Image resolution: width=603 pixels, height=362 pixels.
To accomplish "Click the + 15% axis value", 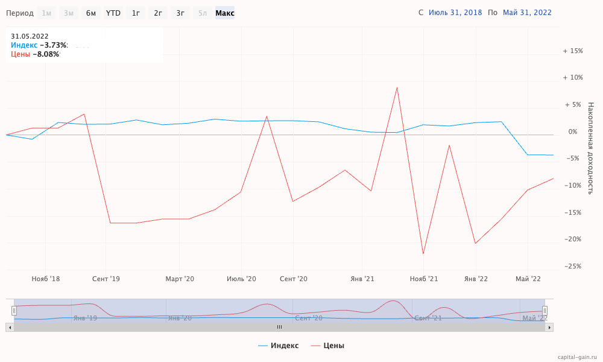I will tap(573, 51).
